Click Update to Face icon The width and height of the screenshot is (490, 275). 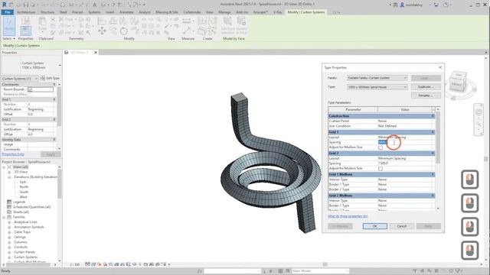tap(241, 25)
